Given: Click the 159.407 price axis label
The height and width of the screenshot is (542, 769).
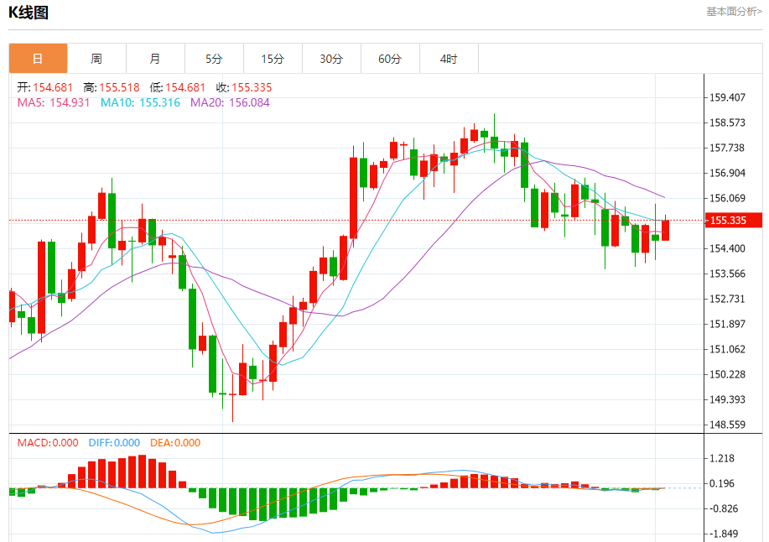Looking at the screenshot, I should (727, 98).
